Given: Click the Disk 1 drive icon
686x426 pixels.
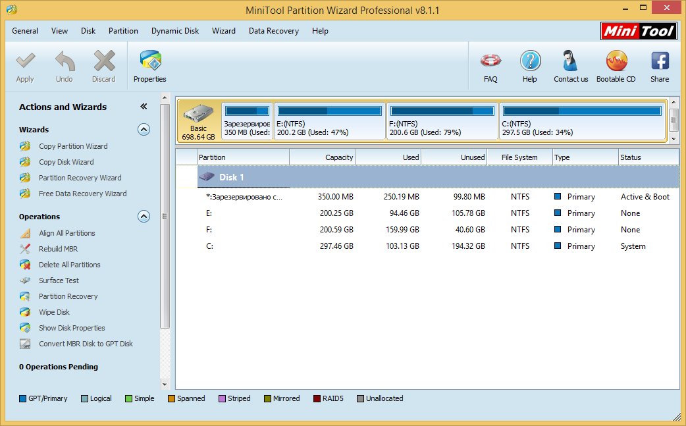Looking at the screenshot, I should tap(207, 176).
